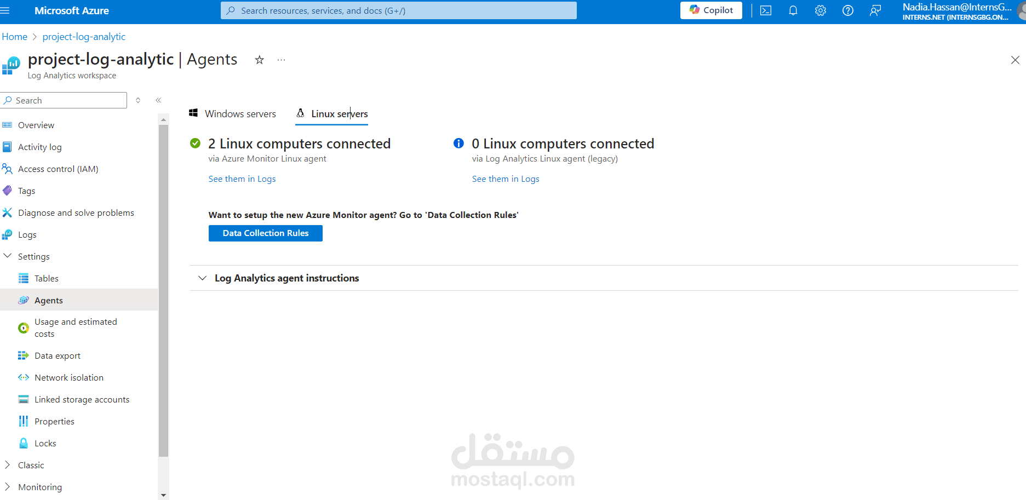Select the Linux servers tab
This screenshot has width=1026, height=500.
point(331,113)
